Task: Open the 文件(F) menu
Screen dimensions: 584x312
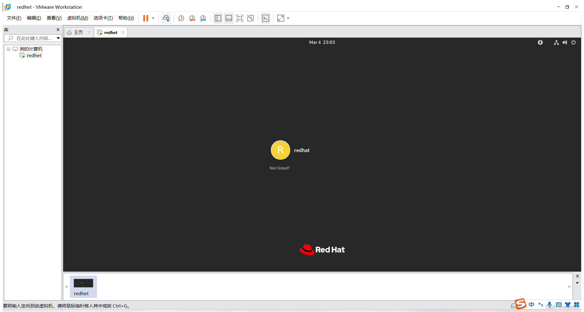Action: 14,18
